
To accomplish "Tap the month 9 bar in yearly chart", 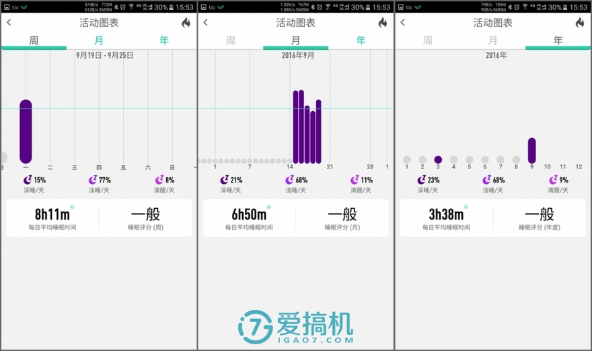I will [x=531, y=150].
